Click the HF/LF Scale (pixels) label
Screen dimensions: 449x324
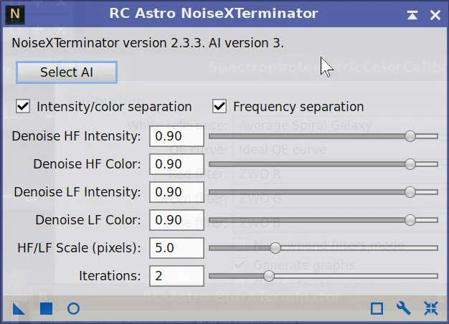[x=79, y=248]
